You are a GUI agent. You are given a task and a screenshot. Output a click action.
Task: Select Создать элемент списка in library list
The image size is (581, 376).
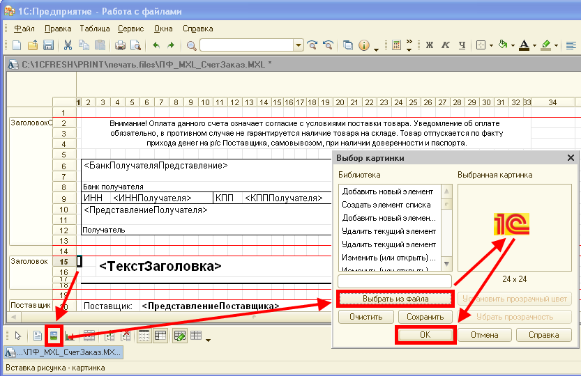tap(386, 205)
